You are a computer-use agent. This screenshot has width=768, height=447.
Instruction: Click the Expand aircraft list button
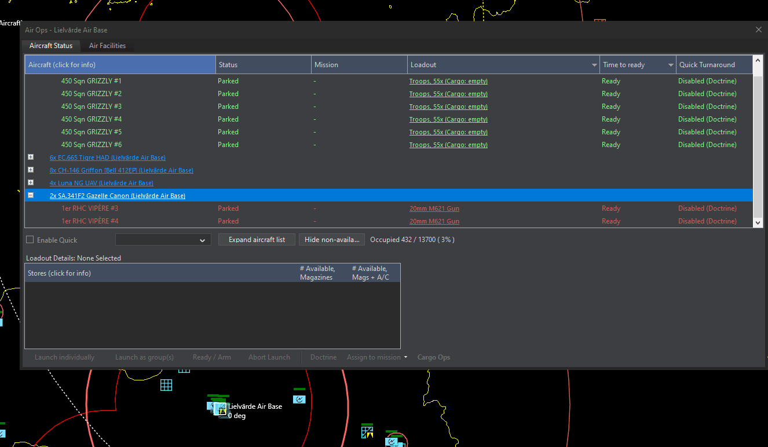[257, 240]
